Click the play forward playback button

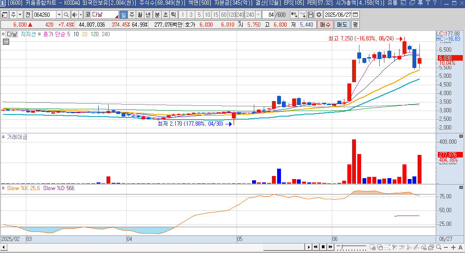(309, 247)
